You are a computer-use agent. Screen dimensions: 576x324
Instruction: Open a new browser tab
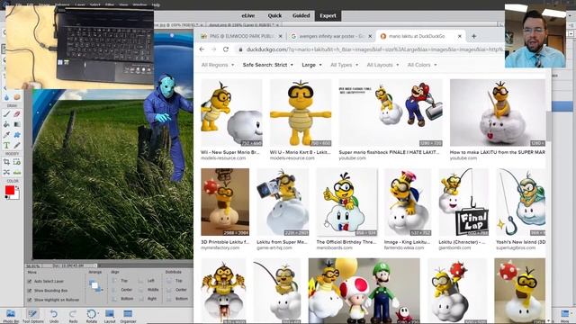click(474, 36)
